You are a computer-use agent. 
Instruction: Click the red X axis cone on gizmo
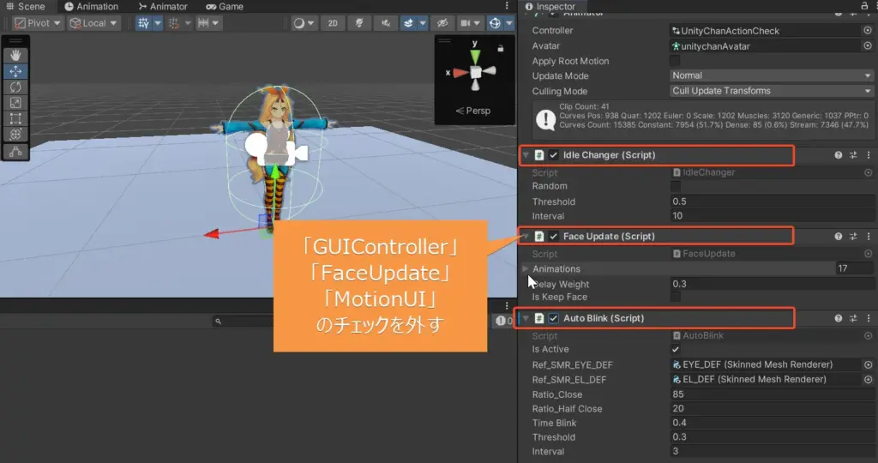tap(460, 72)
